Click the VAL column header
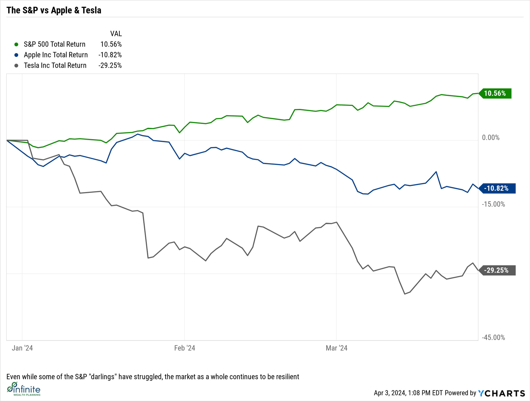 116,34
